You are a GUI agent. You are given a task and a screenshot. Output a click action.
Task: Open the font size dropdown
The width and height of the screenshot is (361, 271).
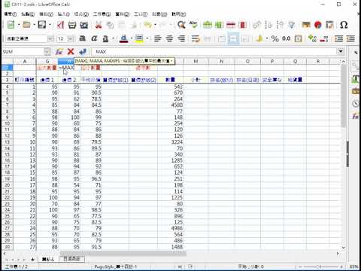click(x=71, y=38)
